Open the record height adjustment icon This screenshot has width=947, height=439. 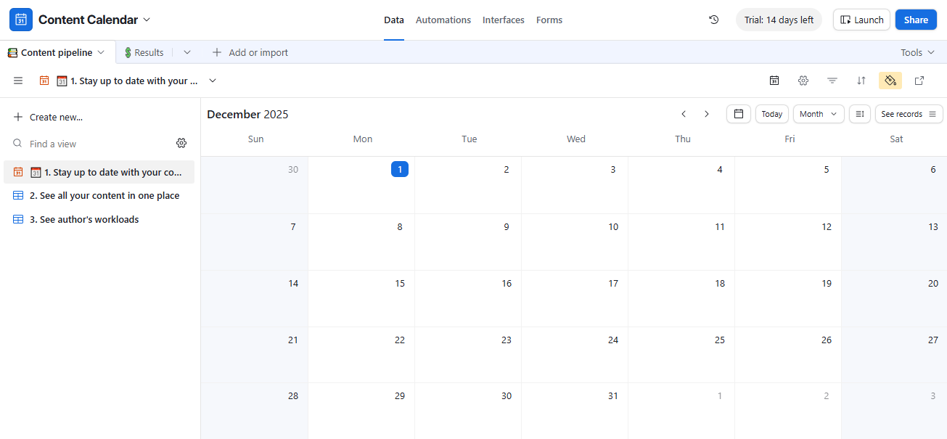[860, 114]
